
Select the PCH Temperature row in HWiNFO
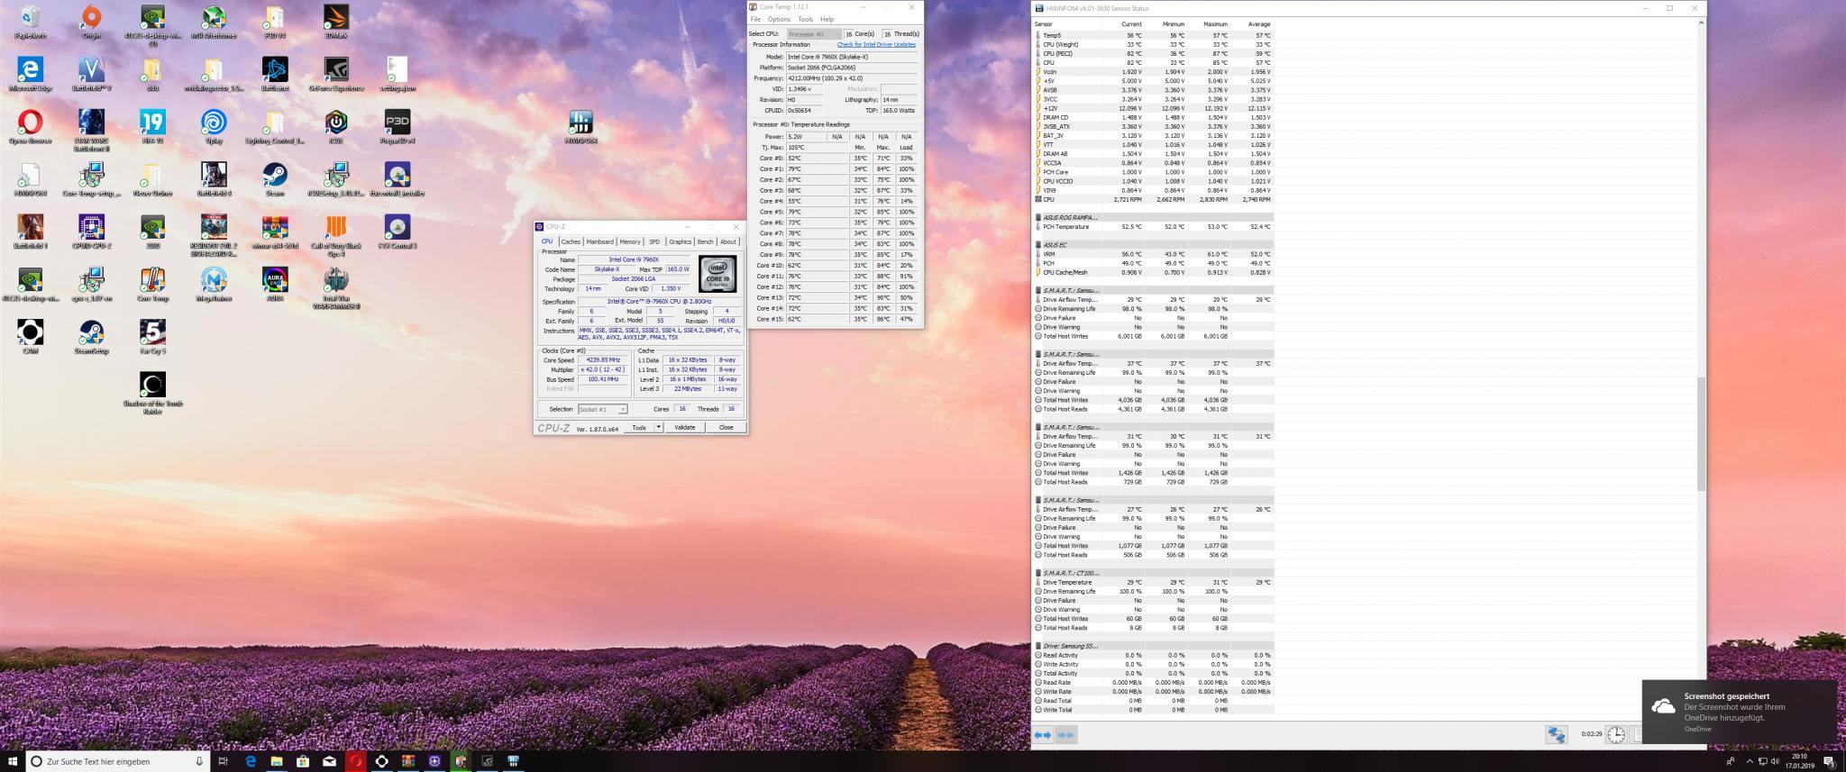(1153, 227)
